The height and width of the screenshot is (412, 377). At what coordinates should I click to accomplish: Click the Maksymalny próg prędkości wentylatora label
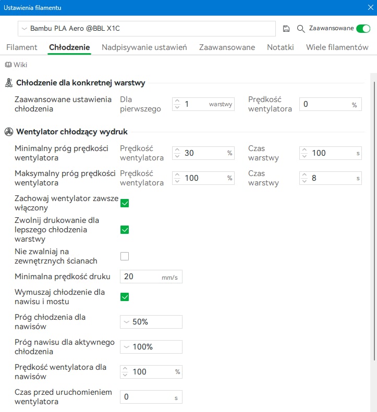65,178
